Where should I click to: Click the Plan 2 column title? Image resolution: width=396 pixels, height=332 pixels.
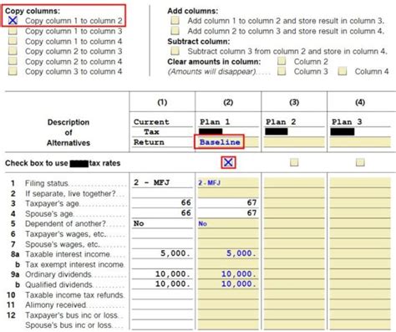281,122
